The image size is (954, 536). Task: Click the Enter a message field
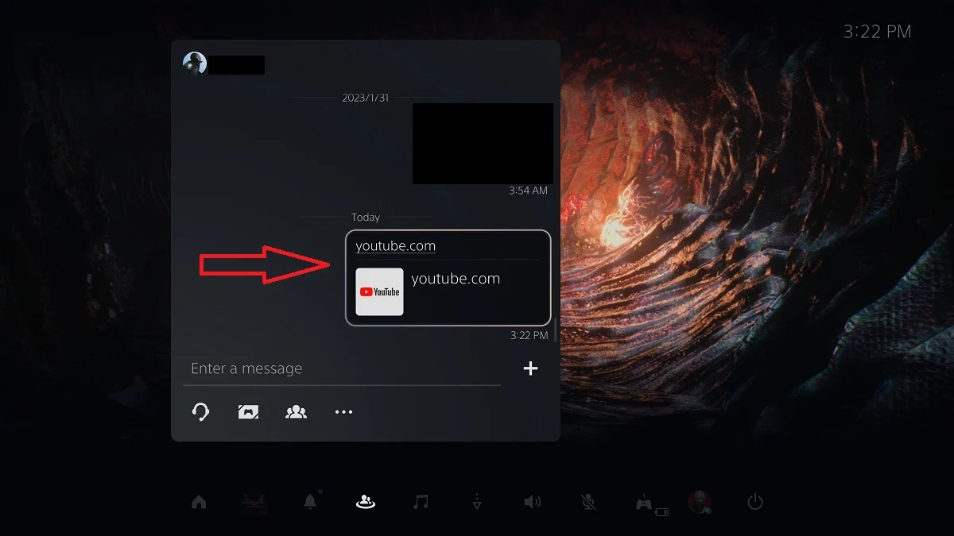click(342, 368)
